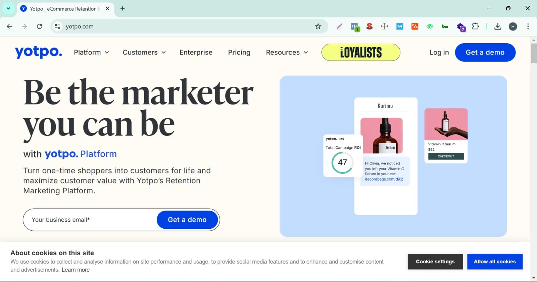Open the Learn more cookie link
Viewport: 537px width, 282px height.
pyautogui.click(x=76, y=270)
